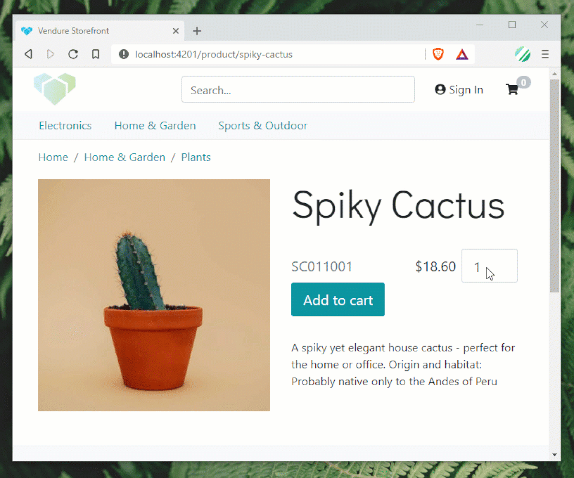Open the browser hamburger menu
The height and width of the screenshot is (478, 574).
pos(545,54)
